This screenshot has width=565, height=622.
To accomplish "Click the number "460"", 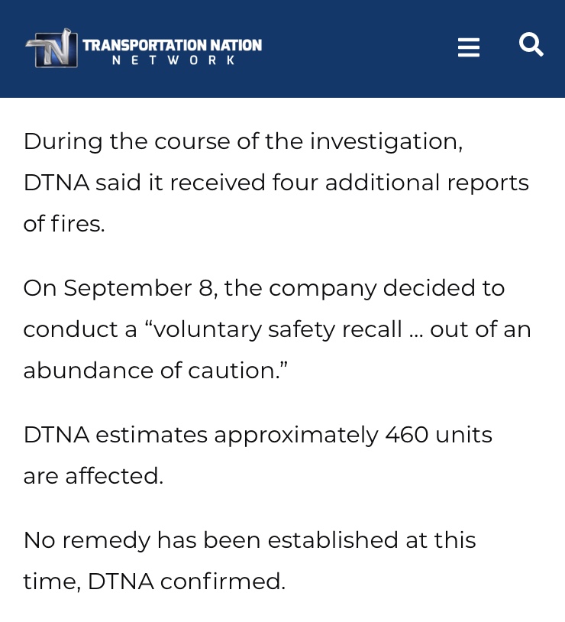I will point(406,435).
